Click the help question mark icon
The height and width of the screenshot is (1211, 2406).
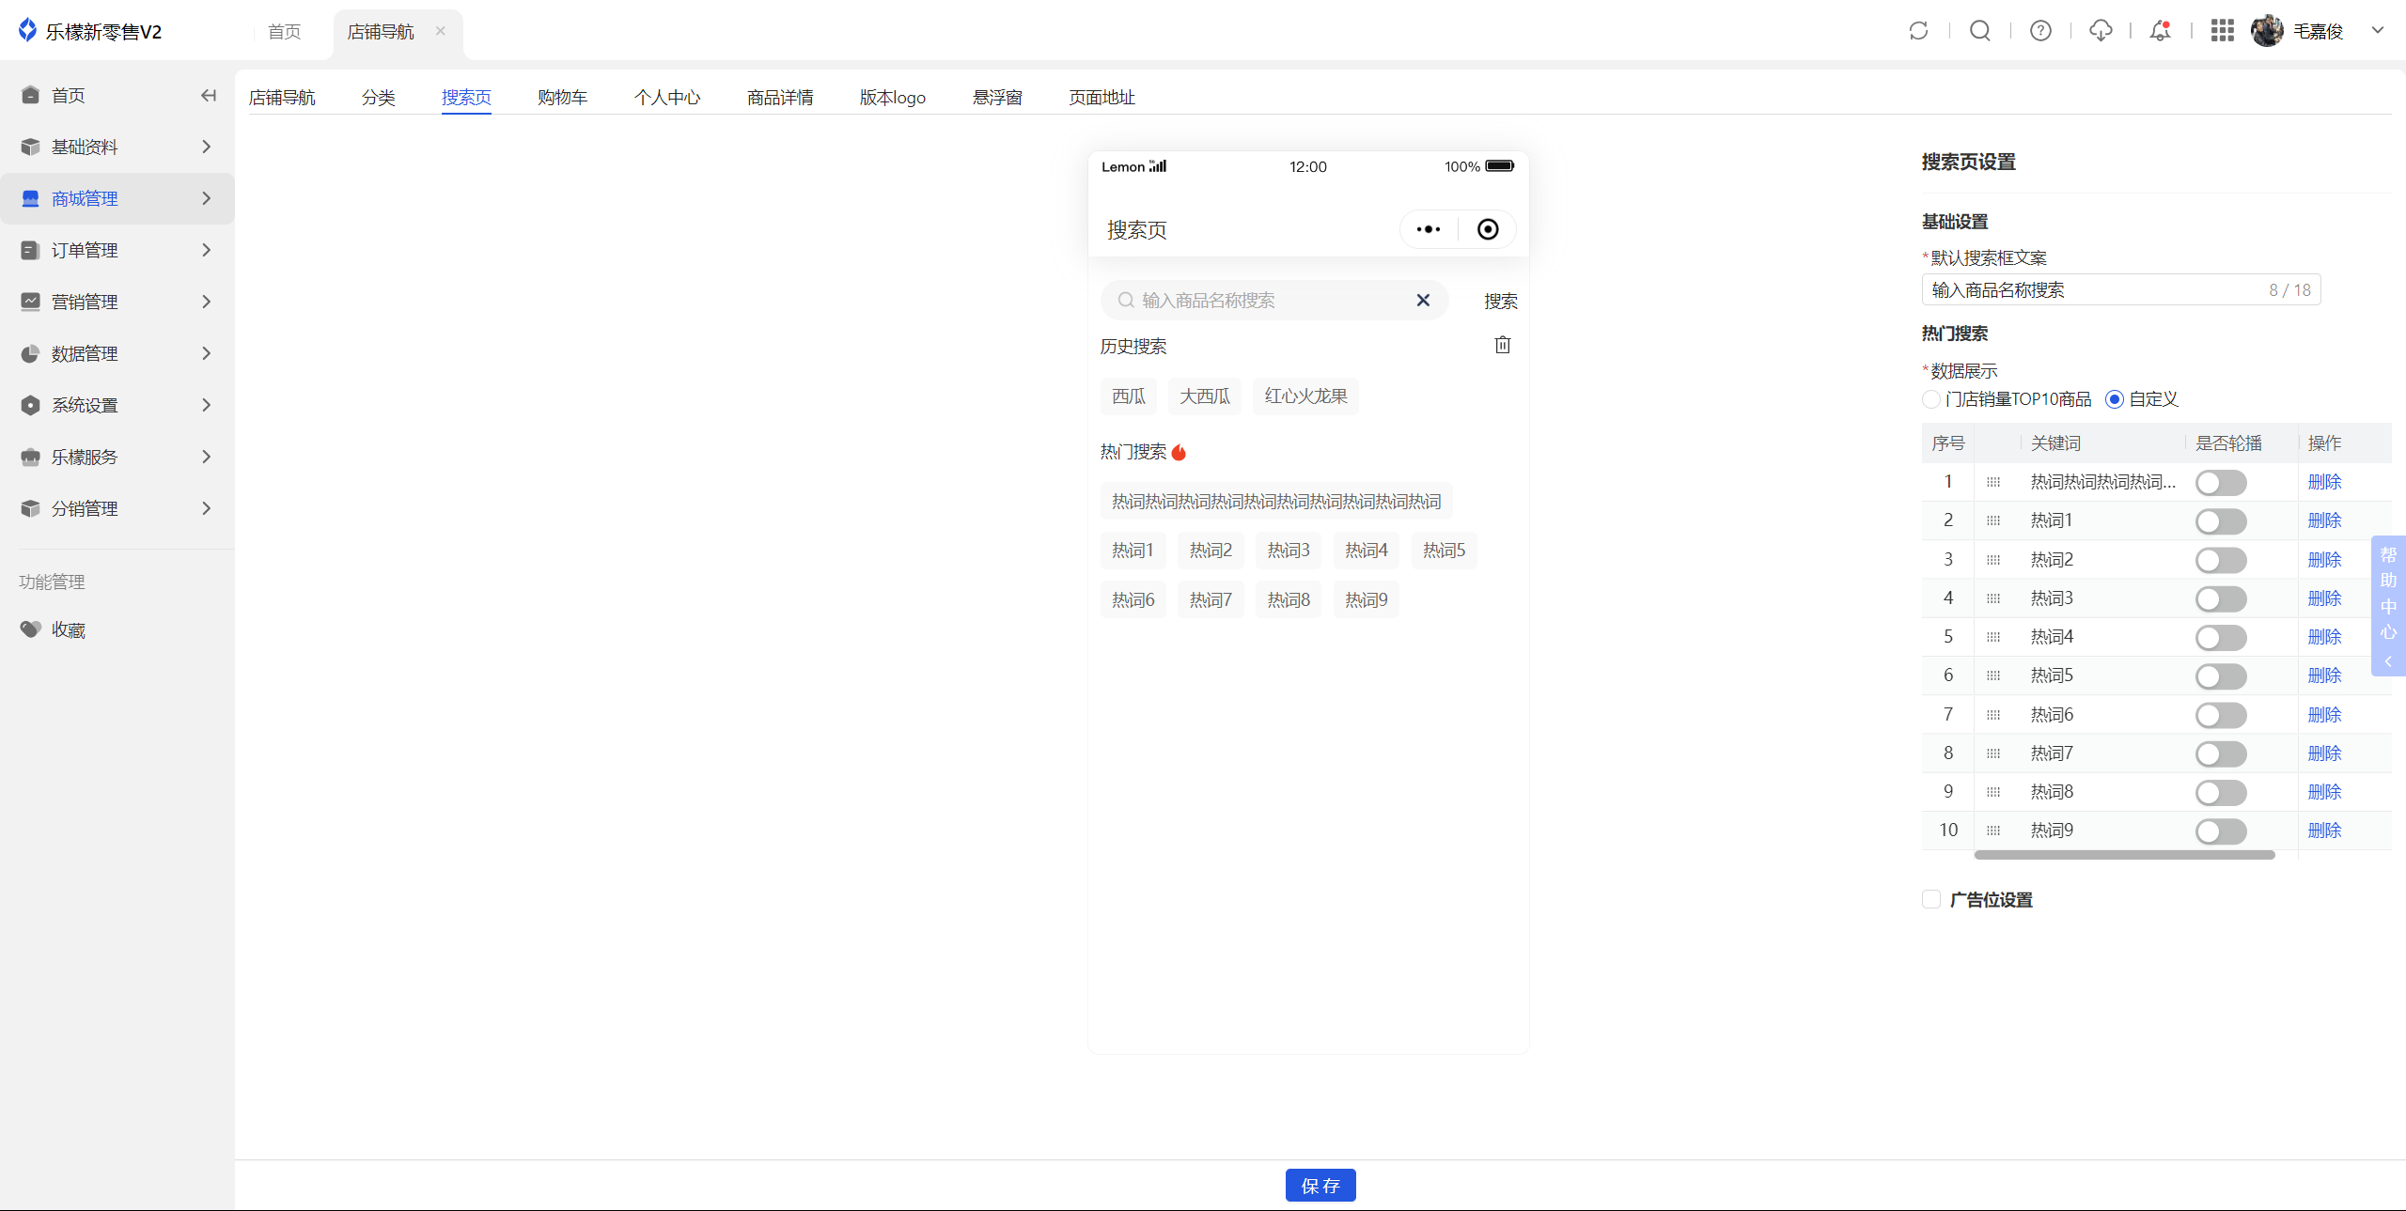[2040, 31]
